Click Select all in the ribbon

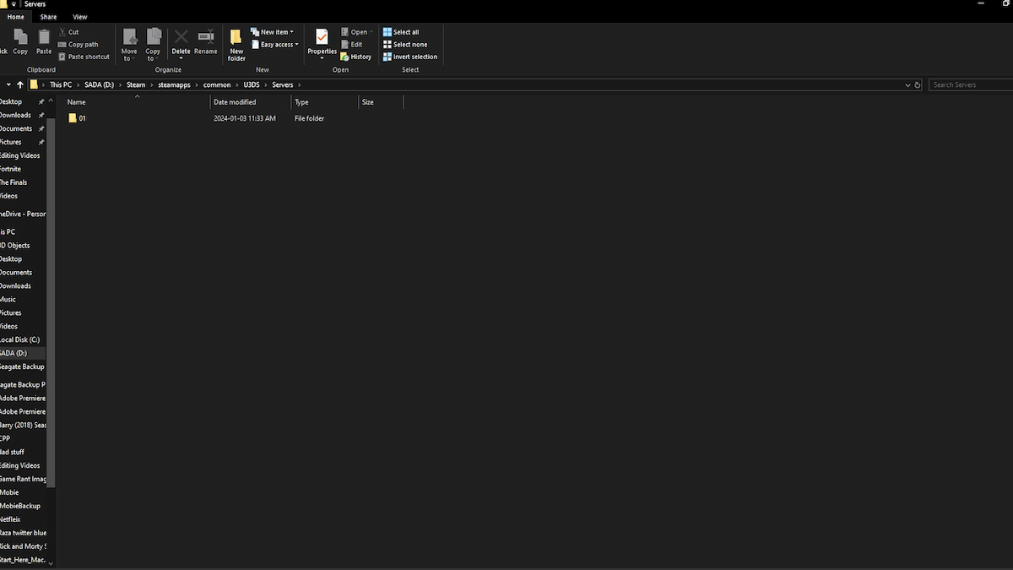[x=401, y=32]
